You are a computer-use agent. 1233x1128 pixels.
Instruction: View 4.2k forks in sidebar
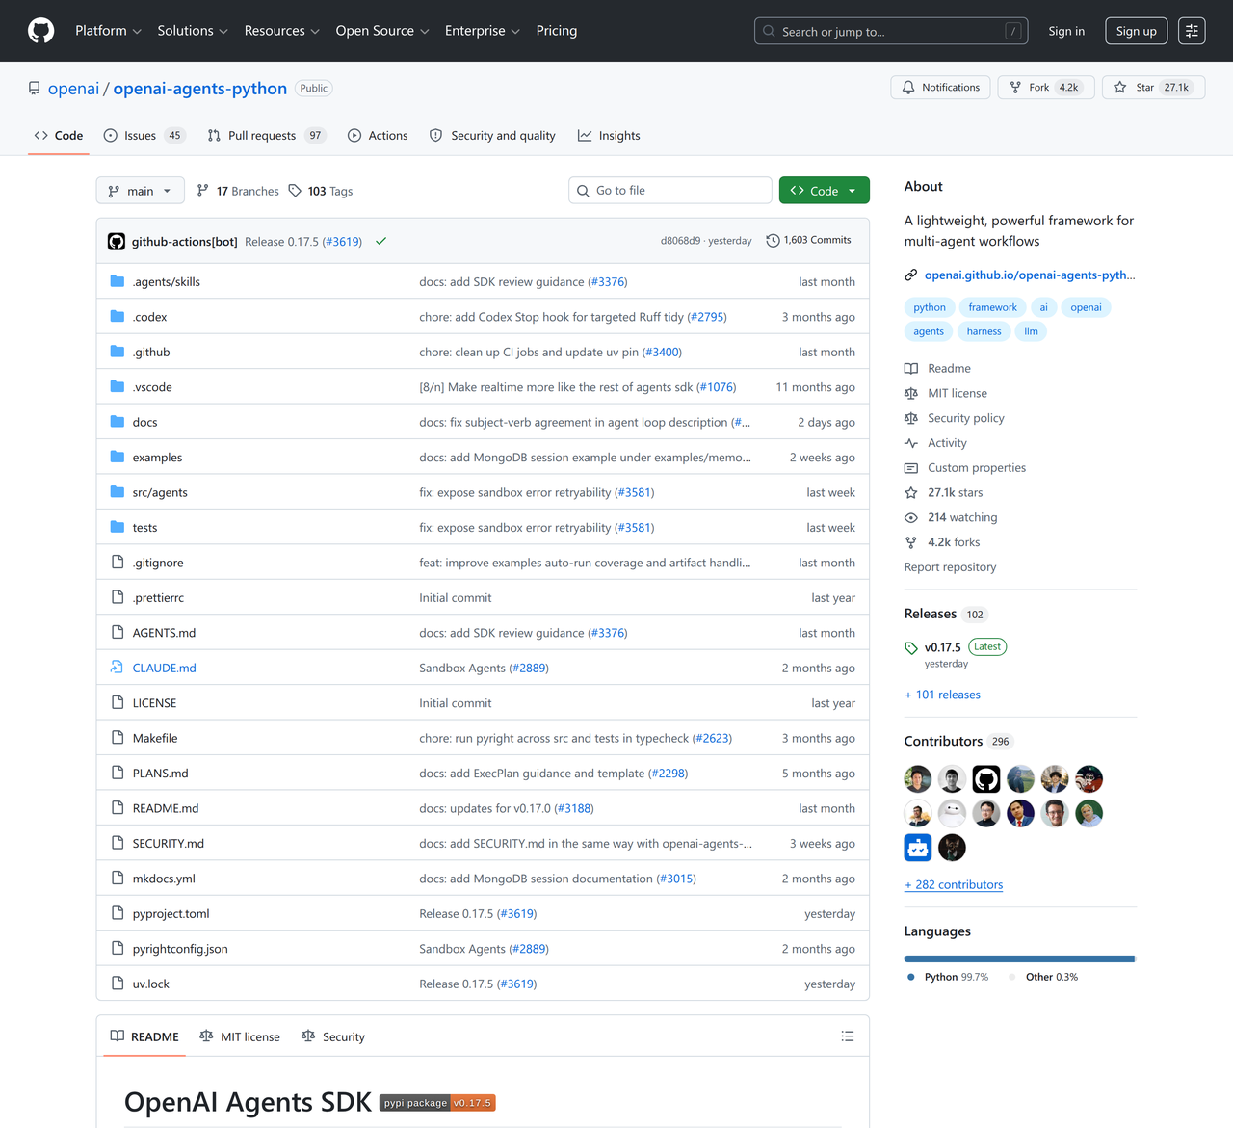tap(943, 542)
